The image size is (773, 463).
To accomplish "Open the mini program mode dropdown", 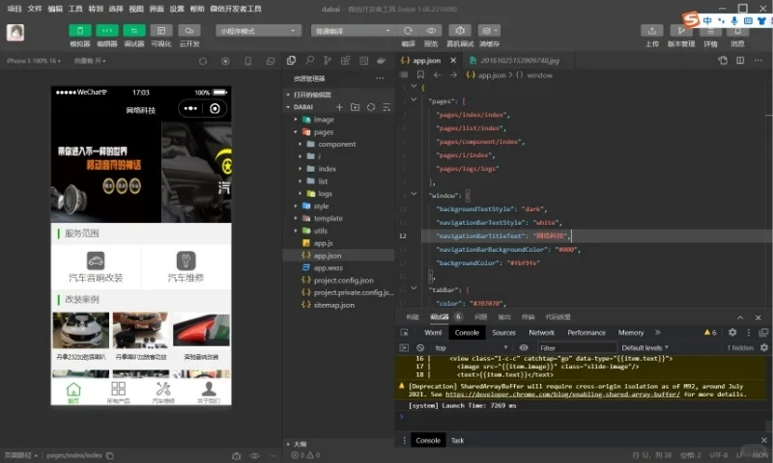I will point(258,31).
